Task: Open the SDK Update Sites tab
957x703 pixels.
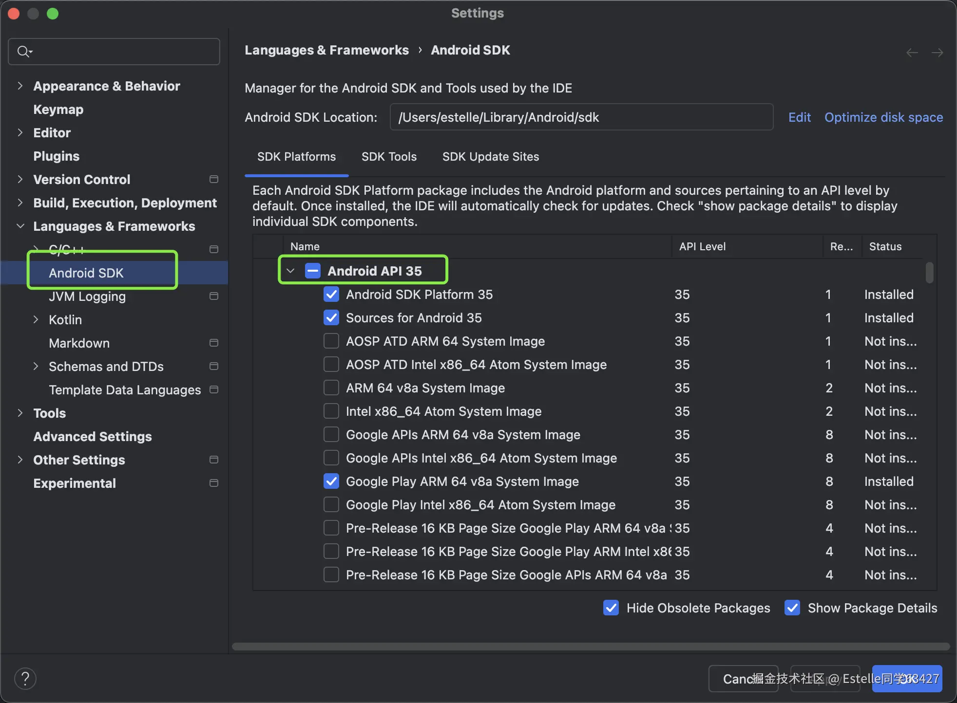Action: [x=490, y=157]
